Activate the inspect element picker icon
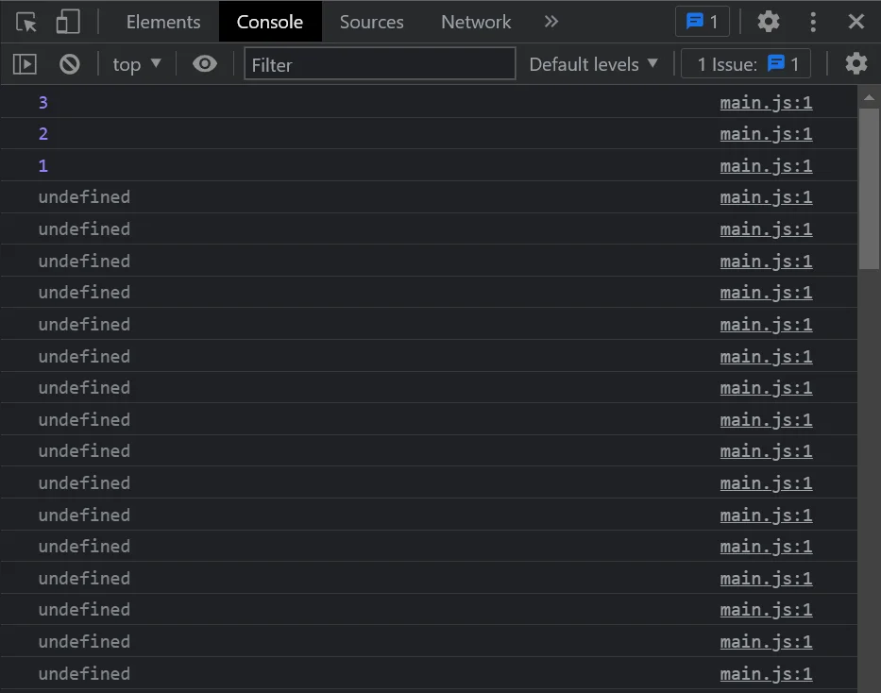The width and height of the screenshot is (881, 693). pos(26,22)
